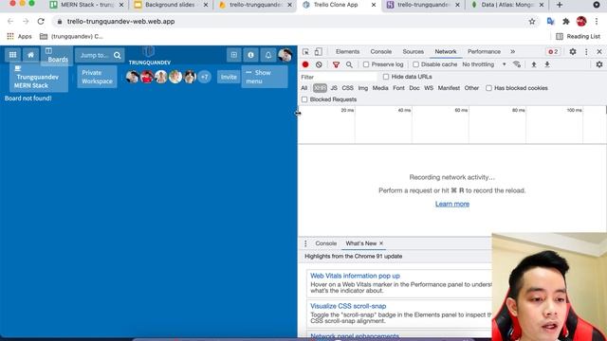Enable Disable cache checkbox
The image size is (607, 341).
(415, 64)
